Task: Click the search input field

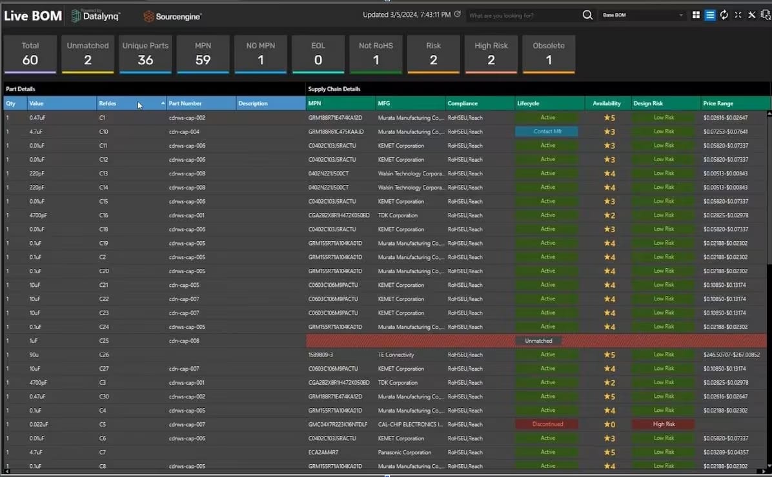Action: (x=523, y=15)
